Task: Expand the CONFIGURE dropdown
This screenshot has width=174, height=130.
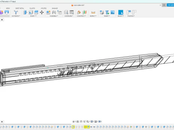Action: coord(69,16)
